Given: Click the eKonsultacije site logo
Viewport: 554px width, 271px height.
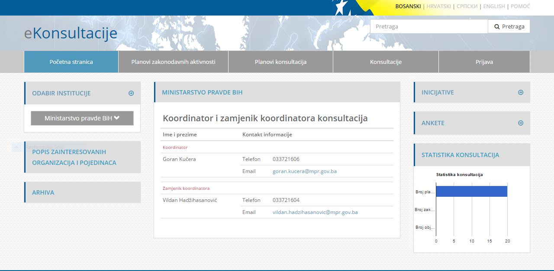Looking at the screenshot, I should pos(71,33).
